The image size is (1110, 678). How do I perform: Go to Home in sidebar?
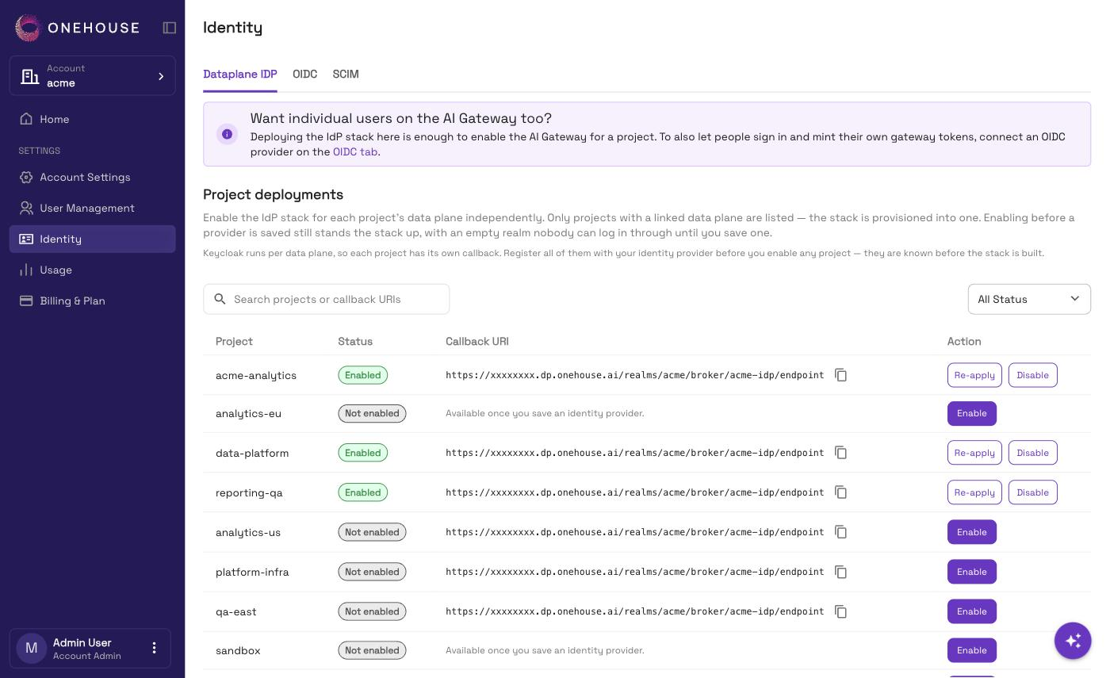pos(92,119)
